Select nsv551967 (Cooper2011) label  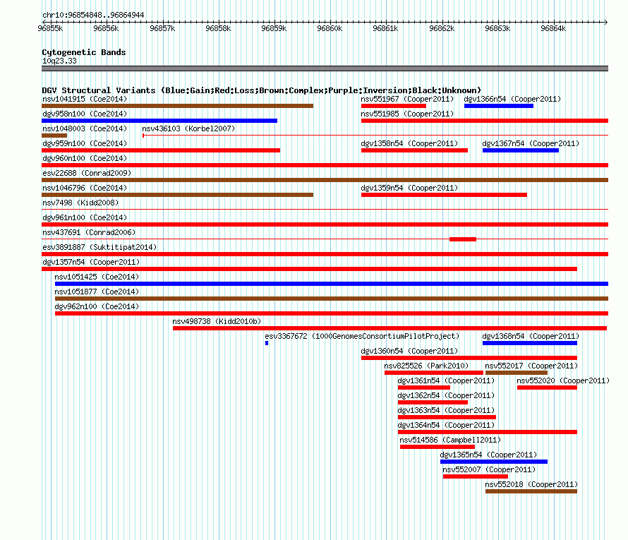pos(407,99)
